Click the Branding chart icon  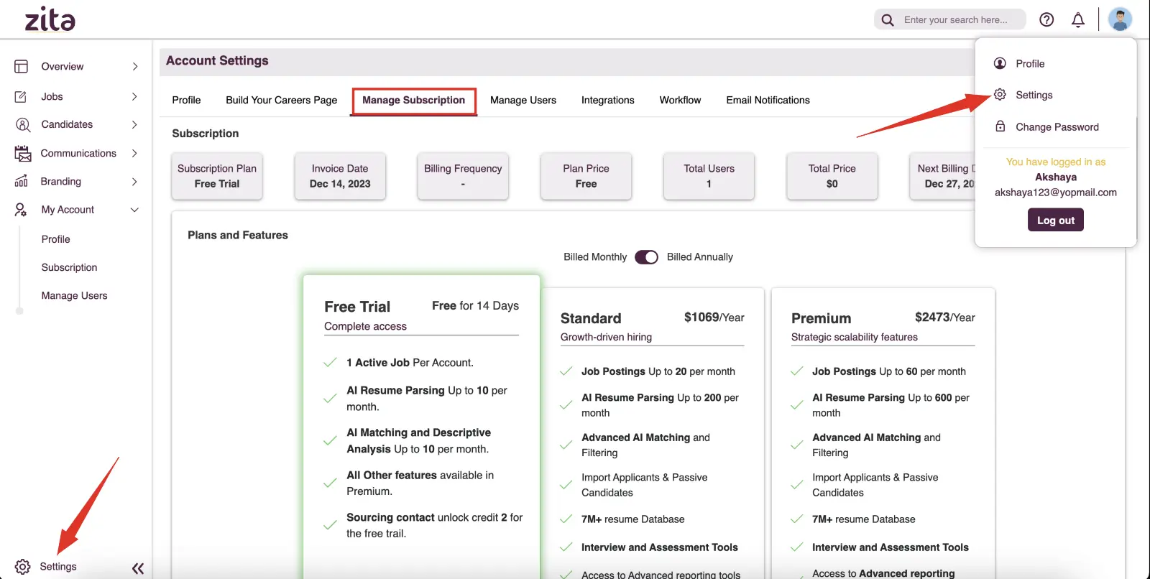click(x=22, y=182)
